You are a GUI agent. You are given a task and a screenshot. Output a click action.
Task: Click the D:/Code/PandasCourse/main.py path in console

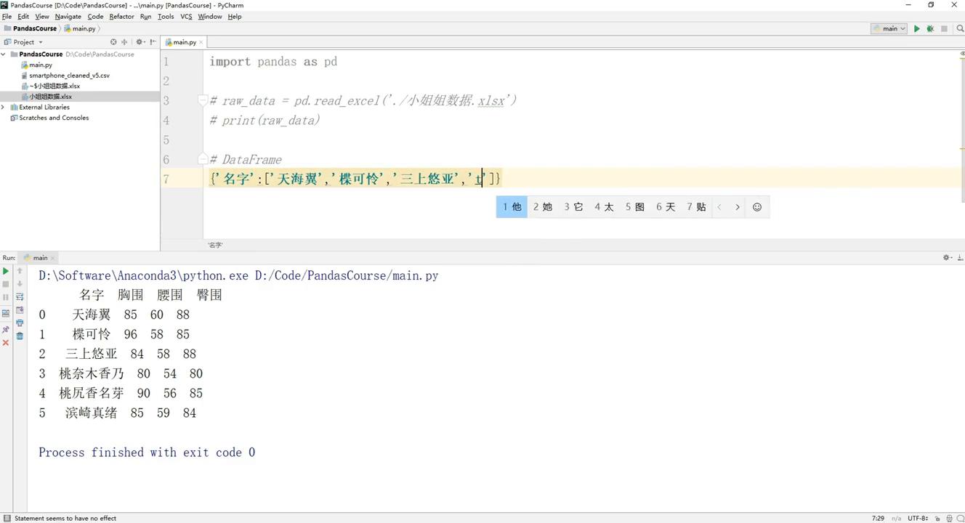click(347, 276)
